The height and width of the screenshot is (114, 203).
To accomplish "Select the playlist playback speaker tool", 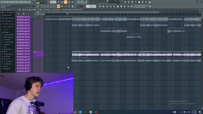I will pos(41,10).
